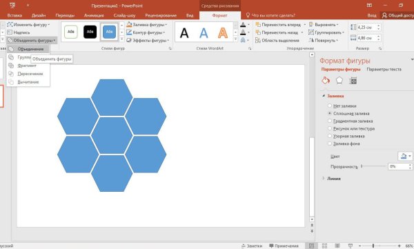Open the Вставка ribbon tab
This screenshot has height=249, width=414.
click(14, 15)
